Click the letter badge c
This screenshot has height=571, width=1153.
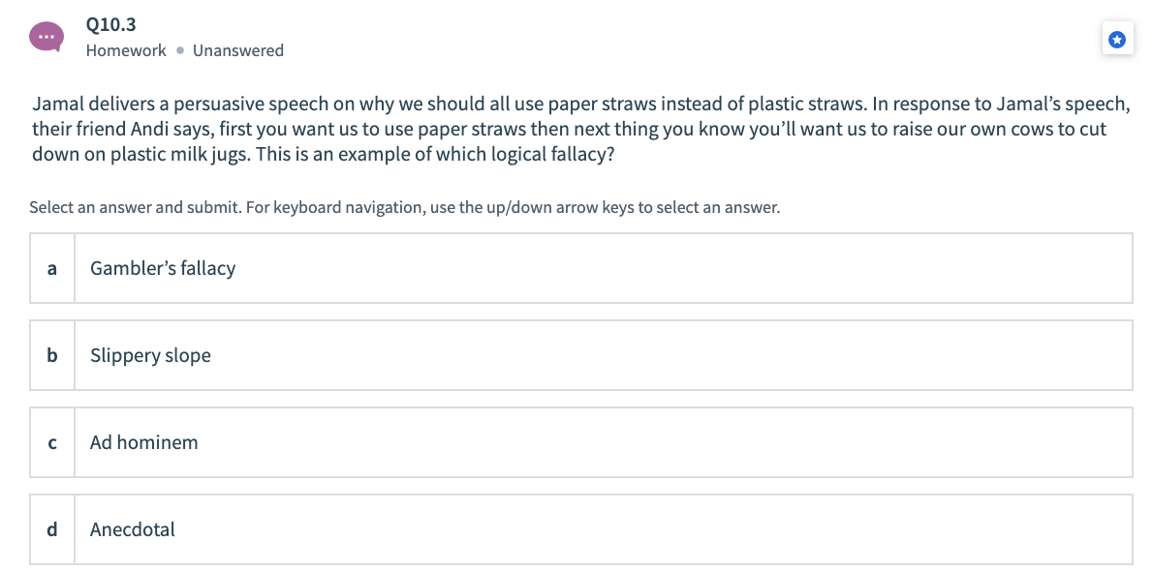point(51,442)
